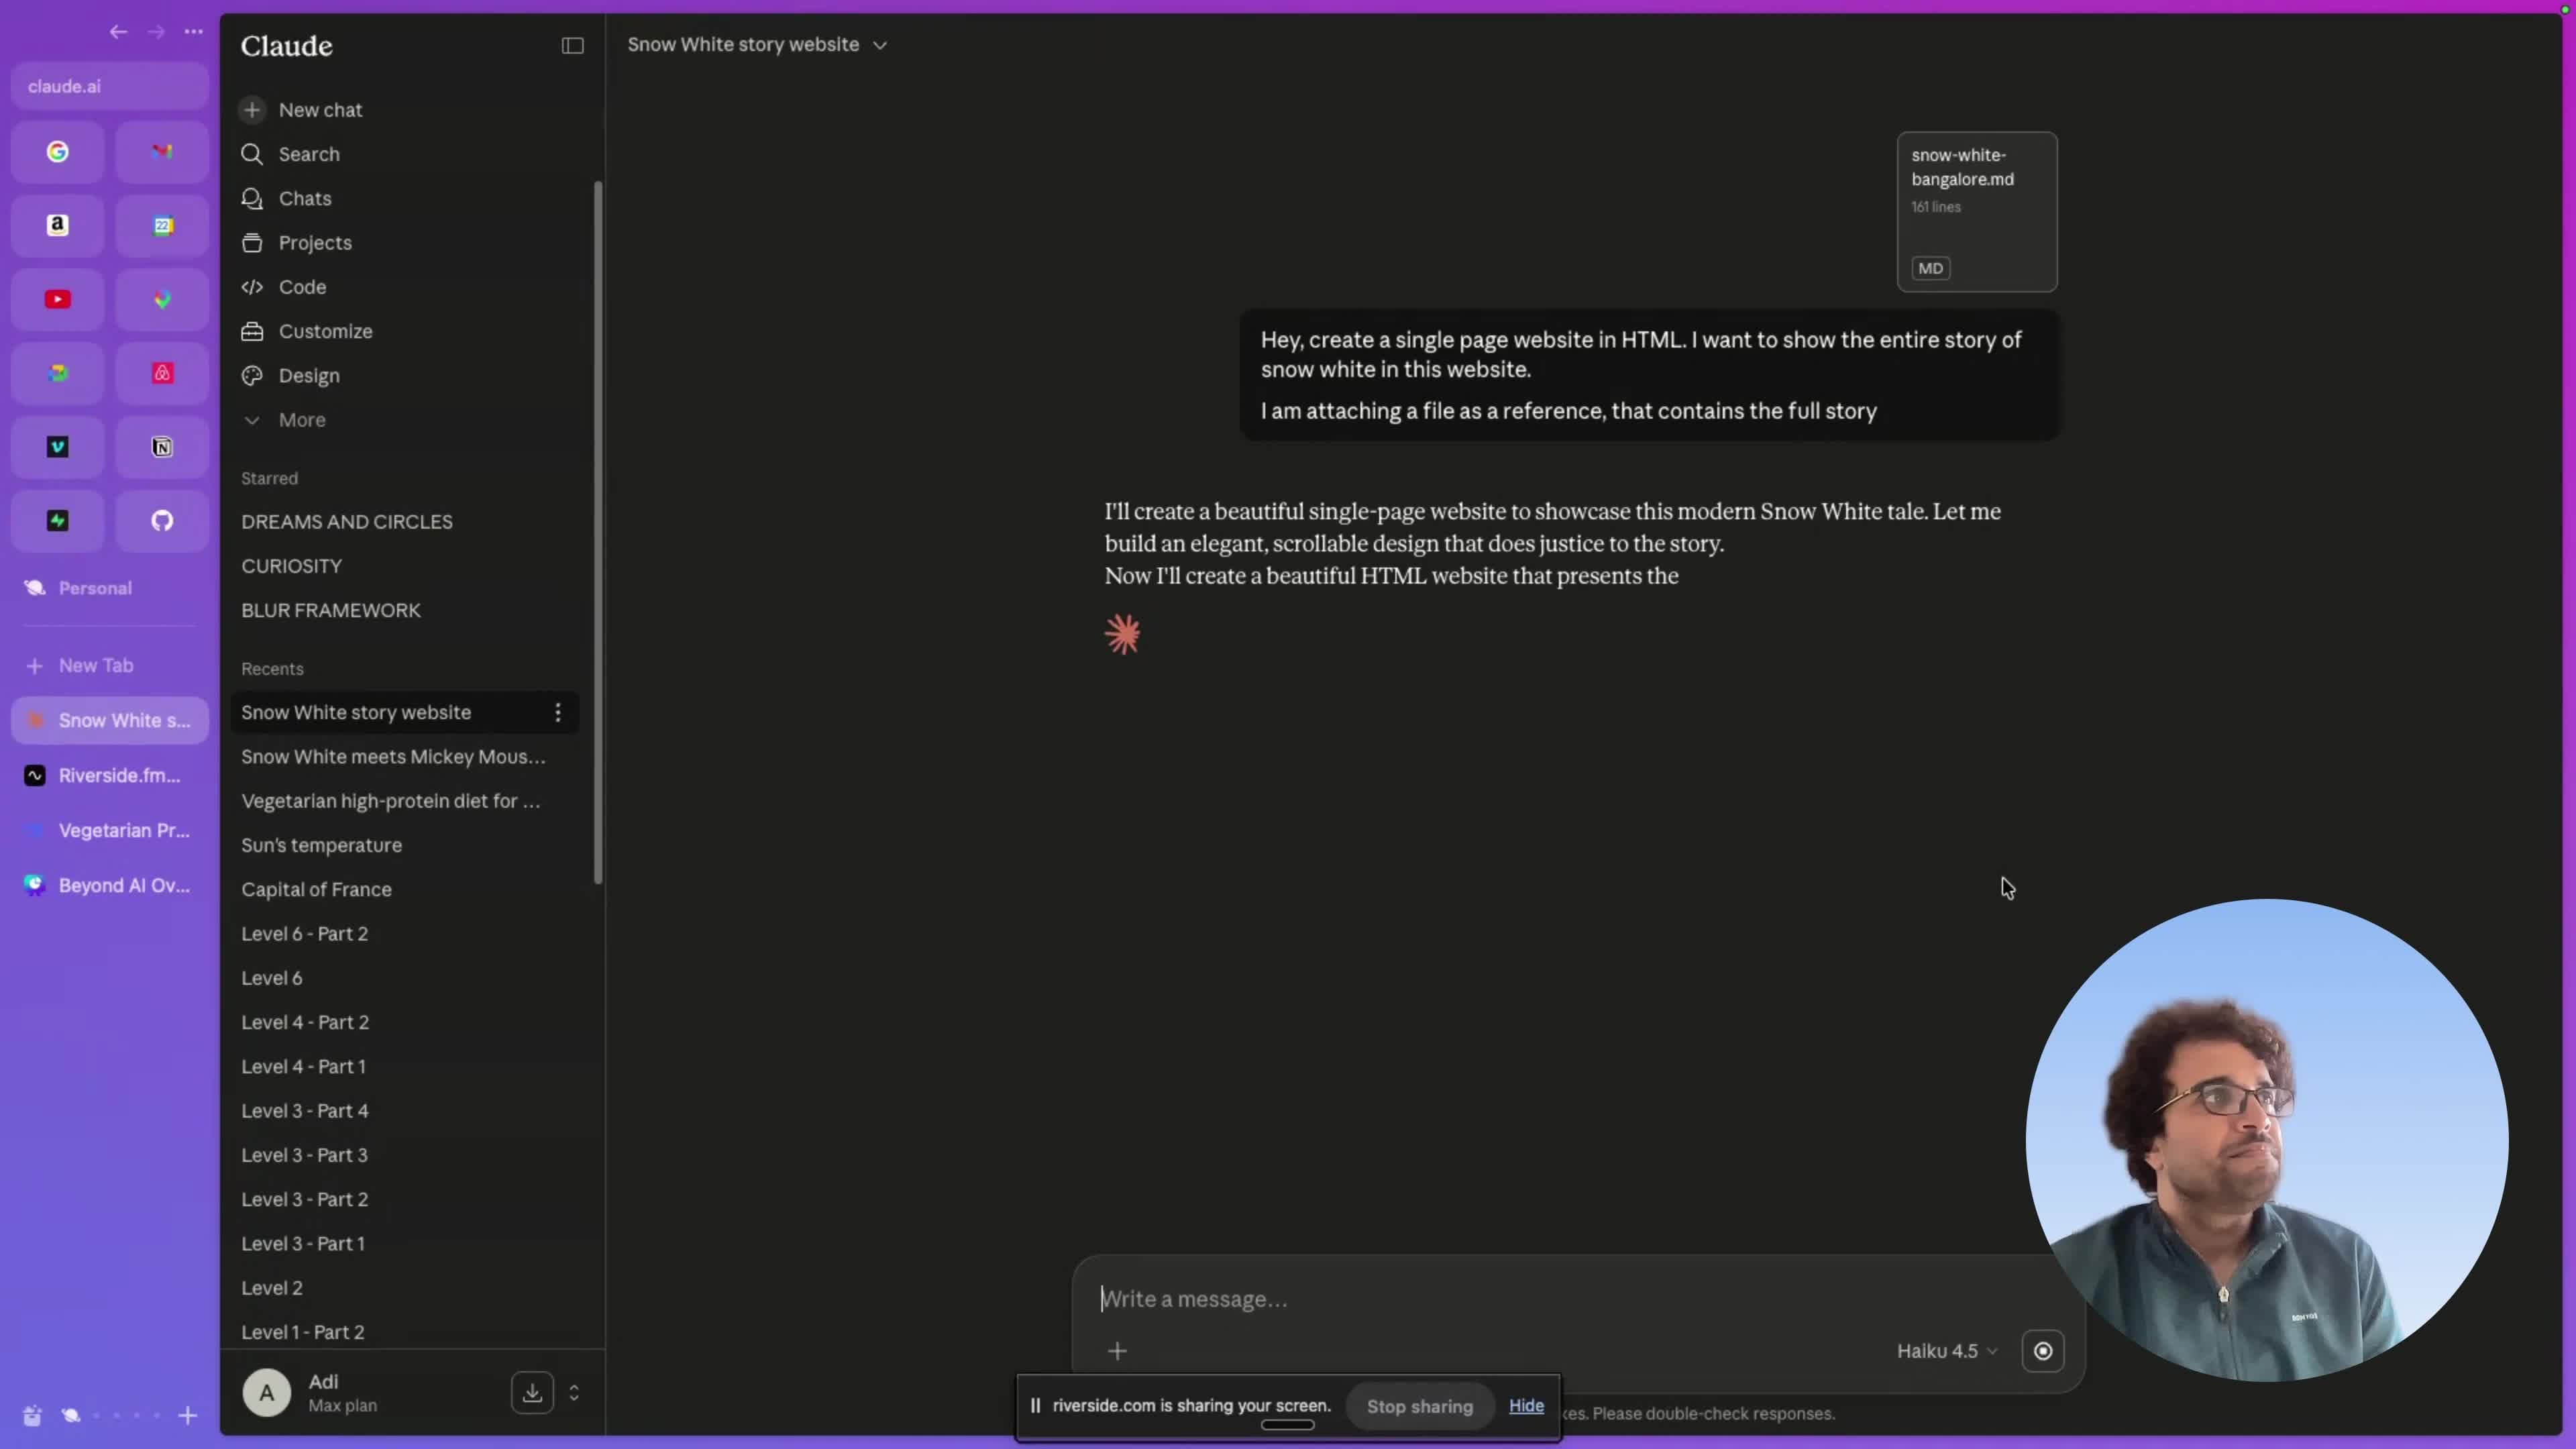Open the Snow White story website title dropdown
This screenshot has width=2576, height=1449.
tap(757, 45)
